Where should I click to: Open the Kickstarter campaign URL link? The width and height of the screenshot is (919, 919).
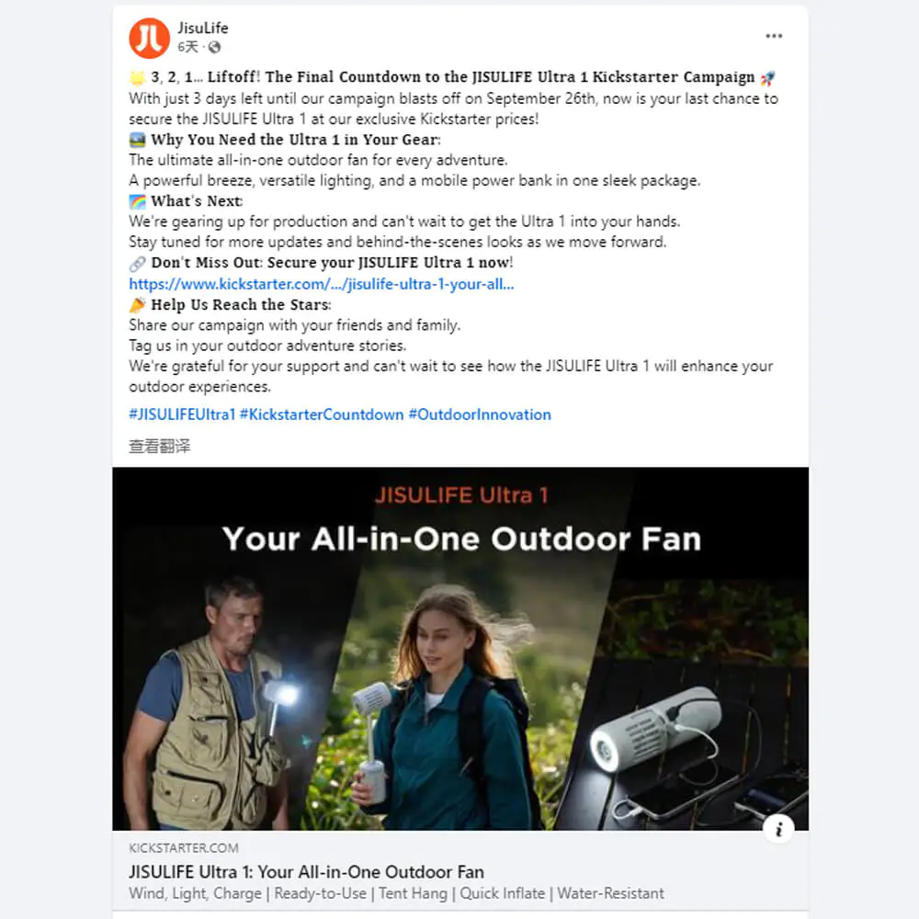click(321, 284)
